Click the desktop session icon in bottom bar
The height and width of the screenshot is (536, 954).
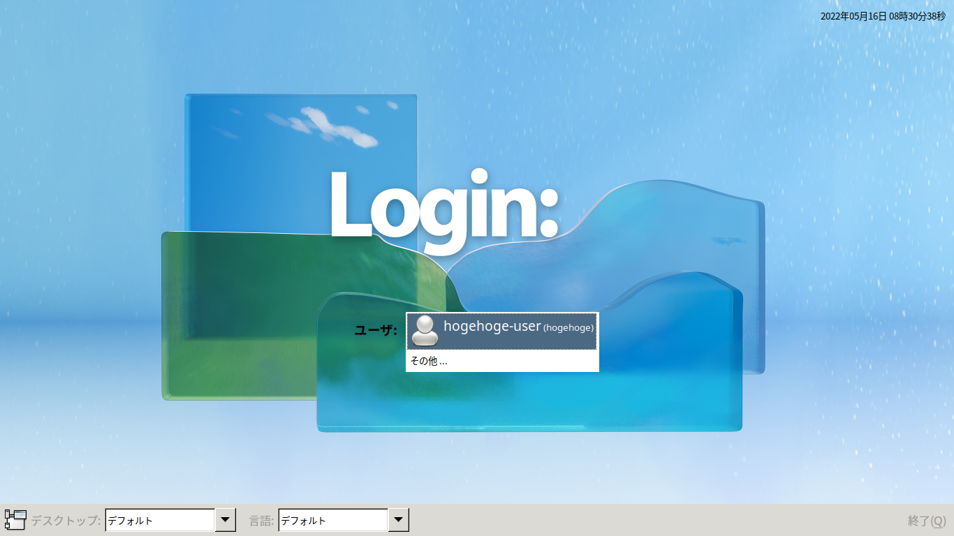pyautogui.click(x=15, y=520)
